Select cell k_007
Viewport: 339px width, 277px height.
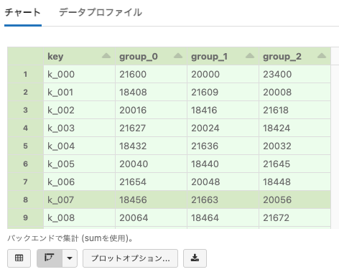pos(79,199)
